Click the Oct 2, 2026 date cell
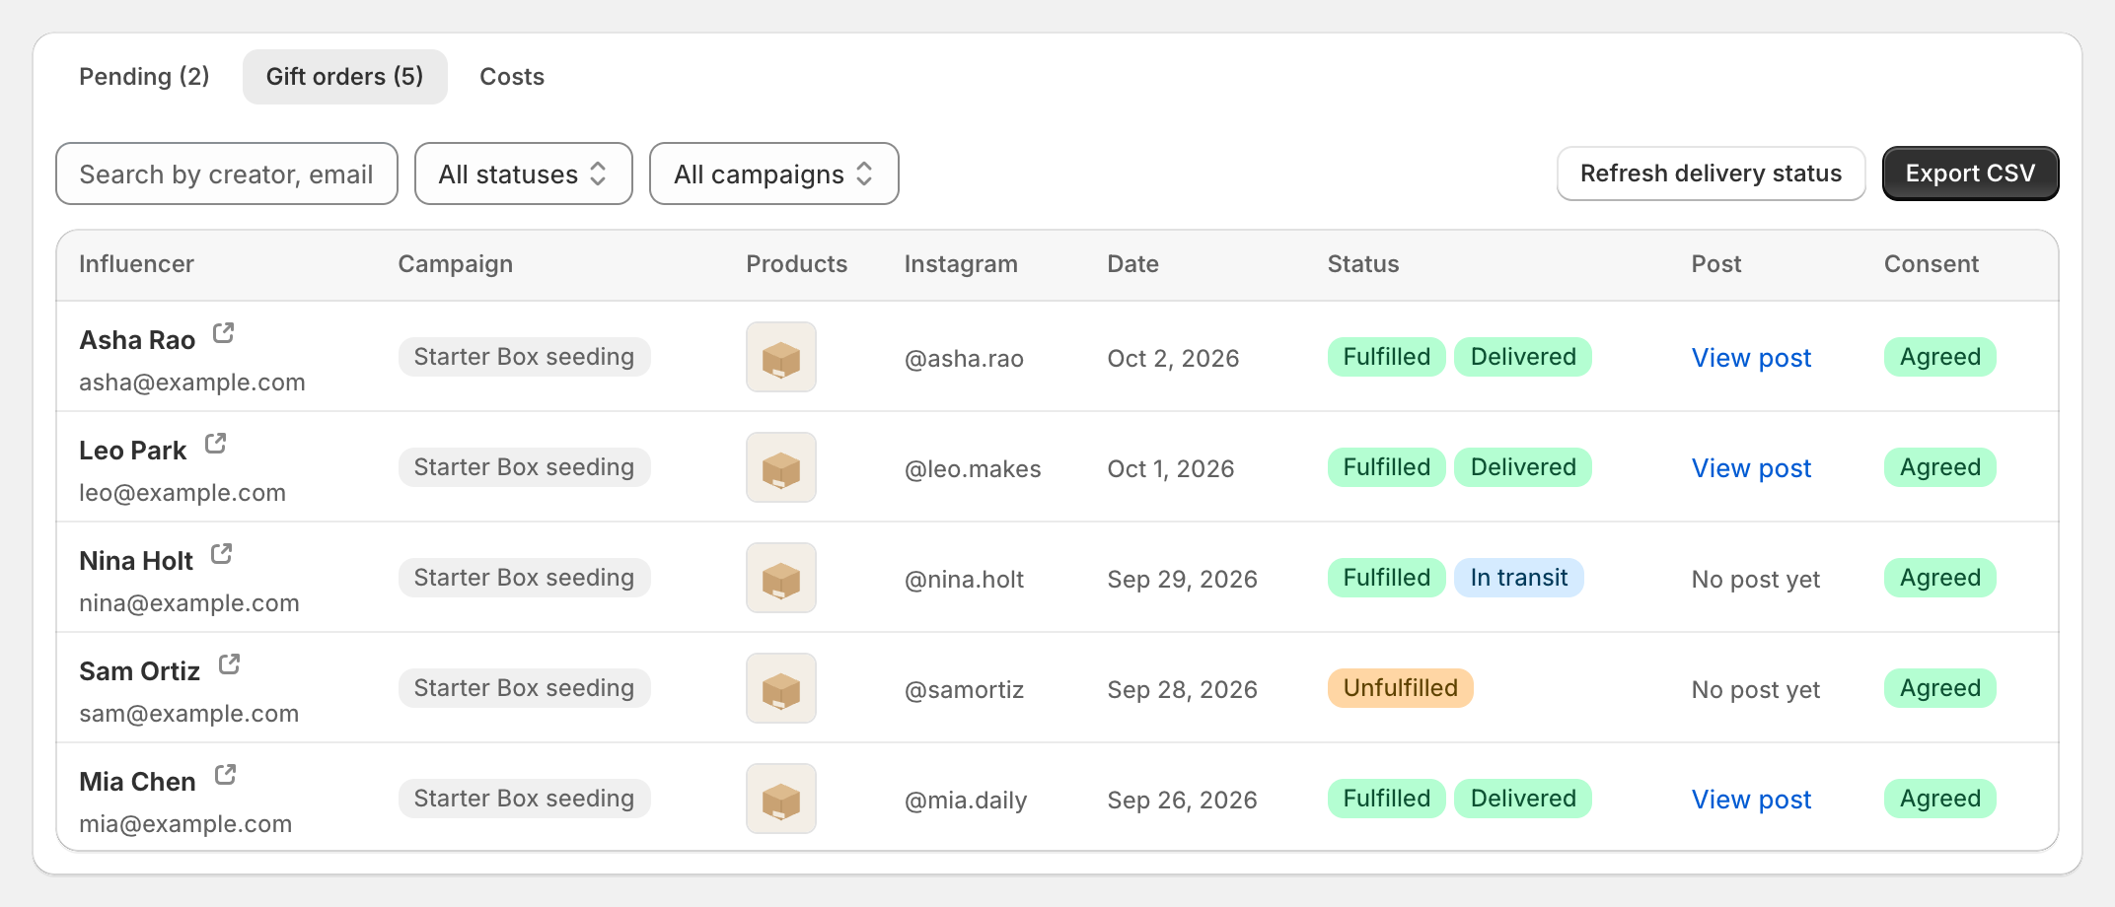Viewport: 2115px width, 907px height. [1173, 358]
